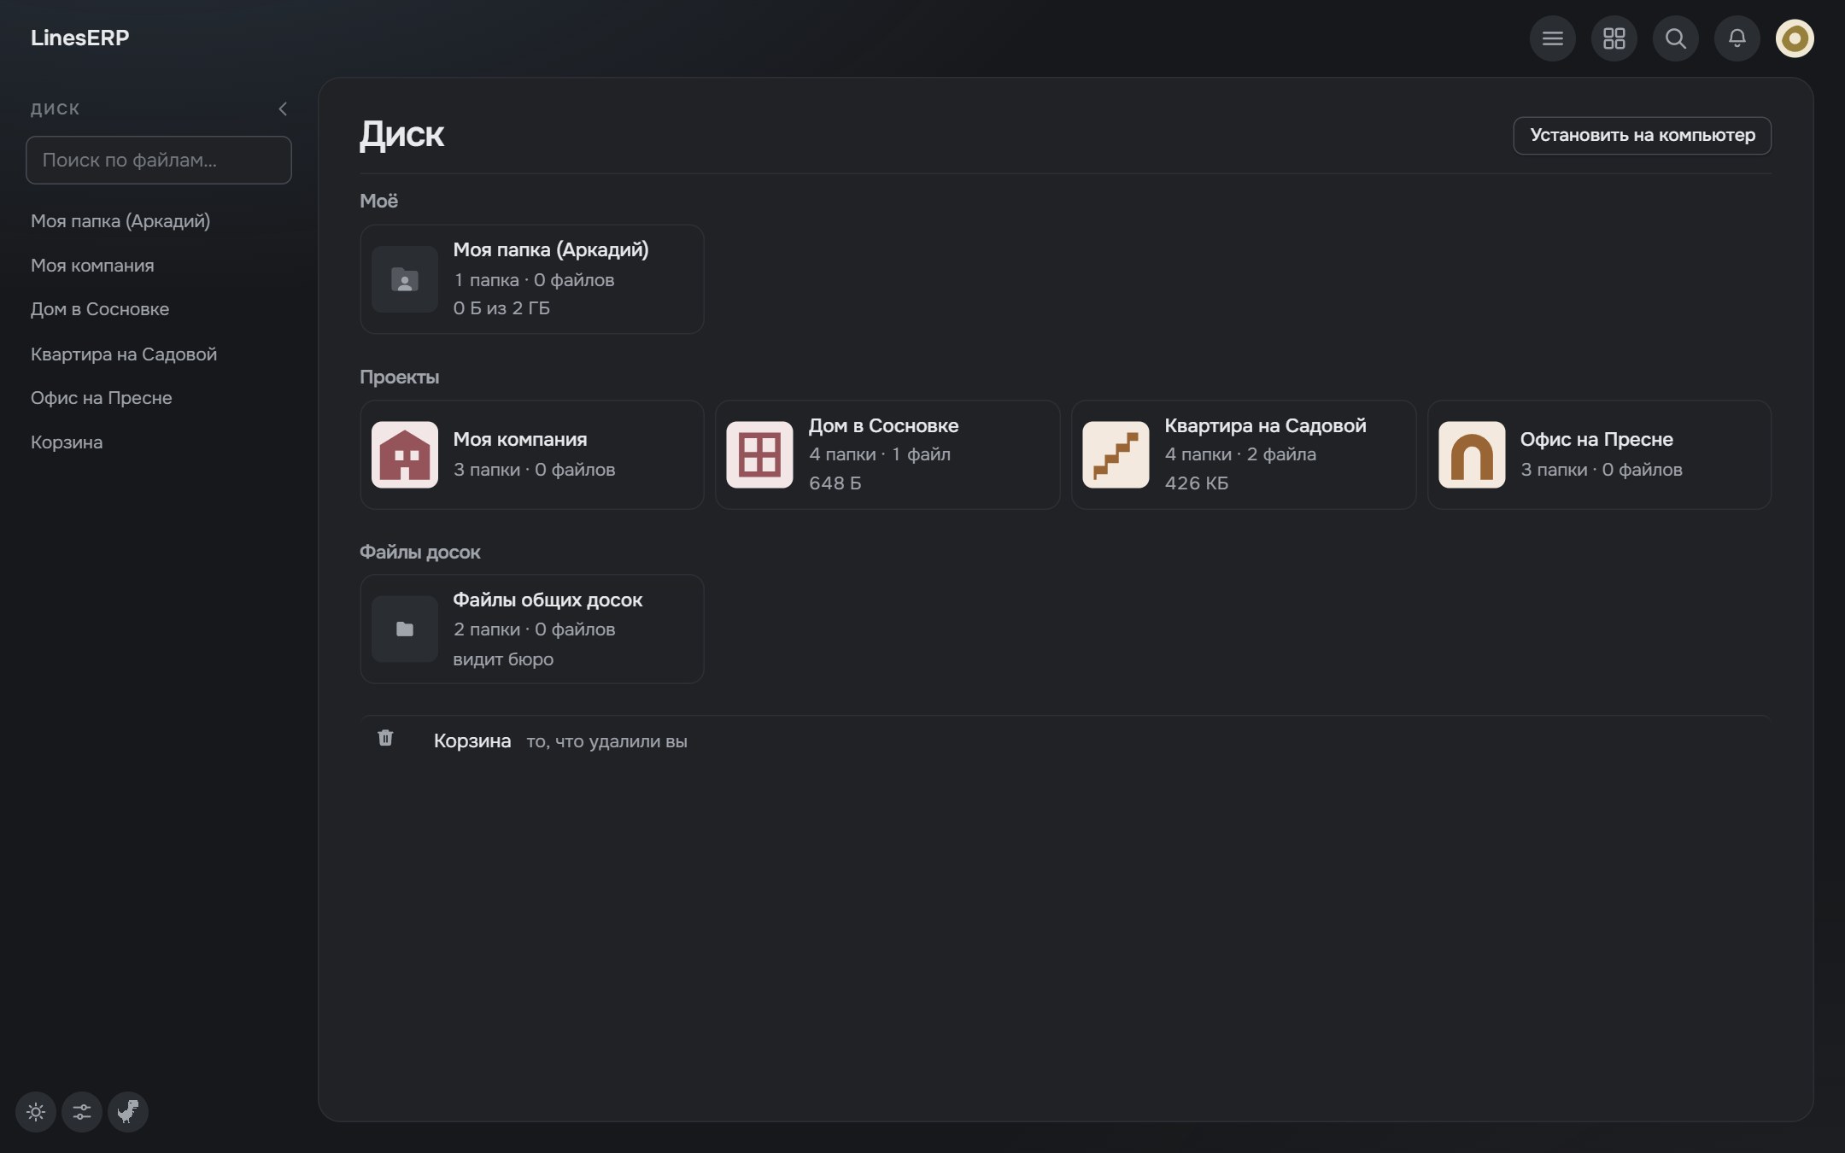Image resolution: width=1845 pixels, height=1153 pixels.
Task: Click the LinesERP logo
Action: coord(79,38)
